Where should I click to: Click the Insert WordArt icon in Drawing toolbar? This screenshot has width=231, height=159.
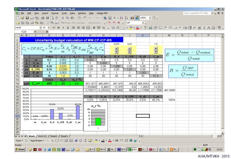(76, 140)
